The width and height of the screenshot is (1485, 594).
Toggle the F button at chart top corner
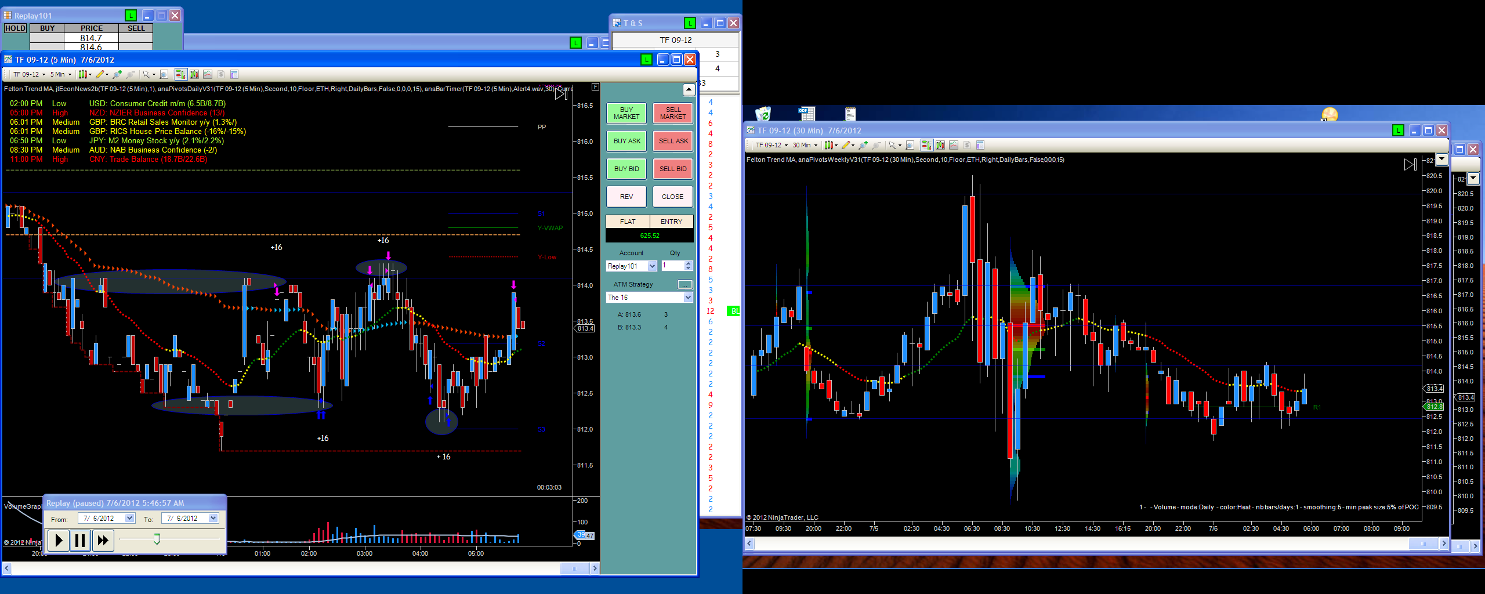595,87
